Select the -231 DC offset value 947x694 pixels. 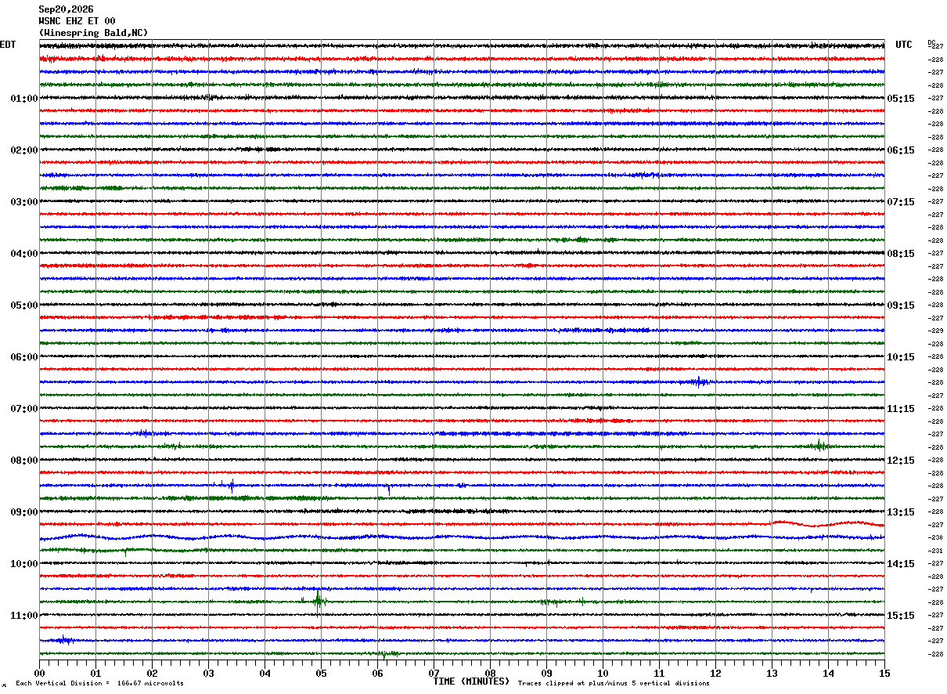pos(935,551)
